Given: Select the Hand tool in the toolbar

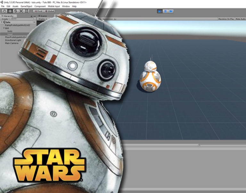Looking at the screenshot, I should click(4, 11).
